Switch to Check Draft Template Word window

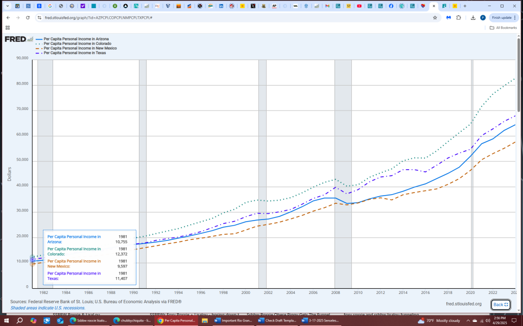click(276, 321)
